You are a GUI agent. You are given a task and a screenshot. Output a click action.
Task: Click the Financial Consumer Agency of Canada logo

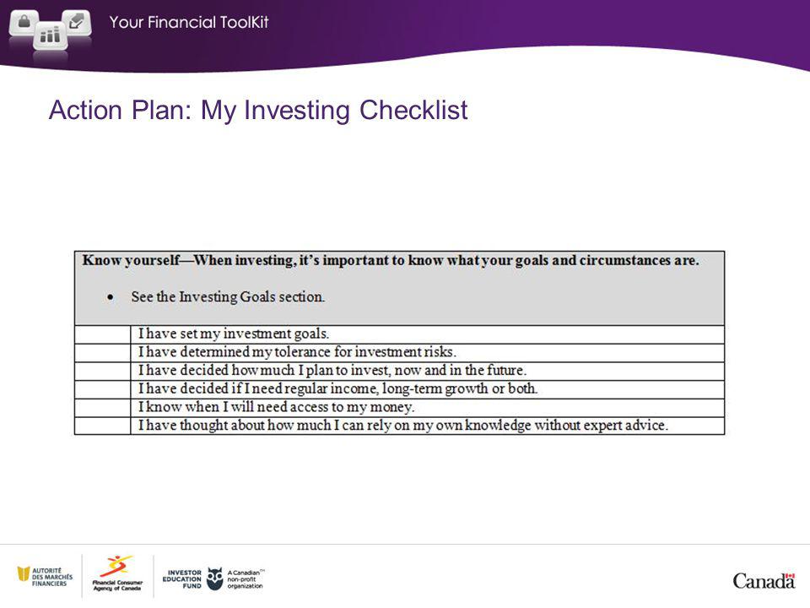click(117, 574)
